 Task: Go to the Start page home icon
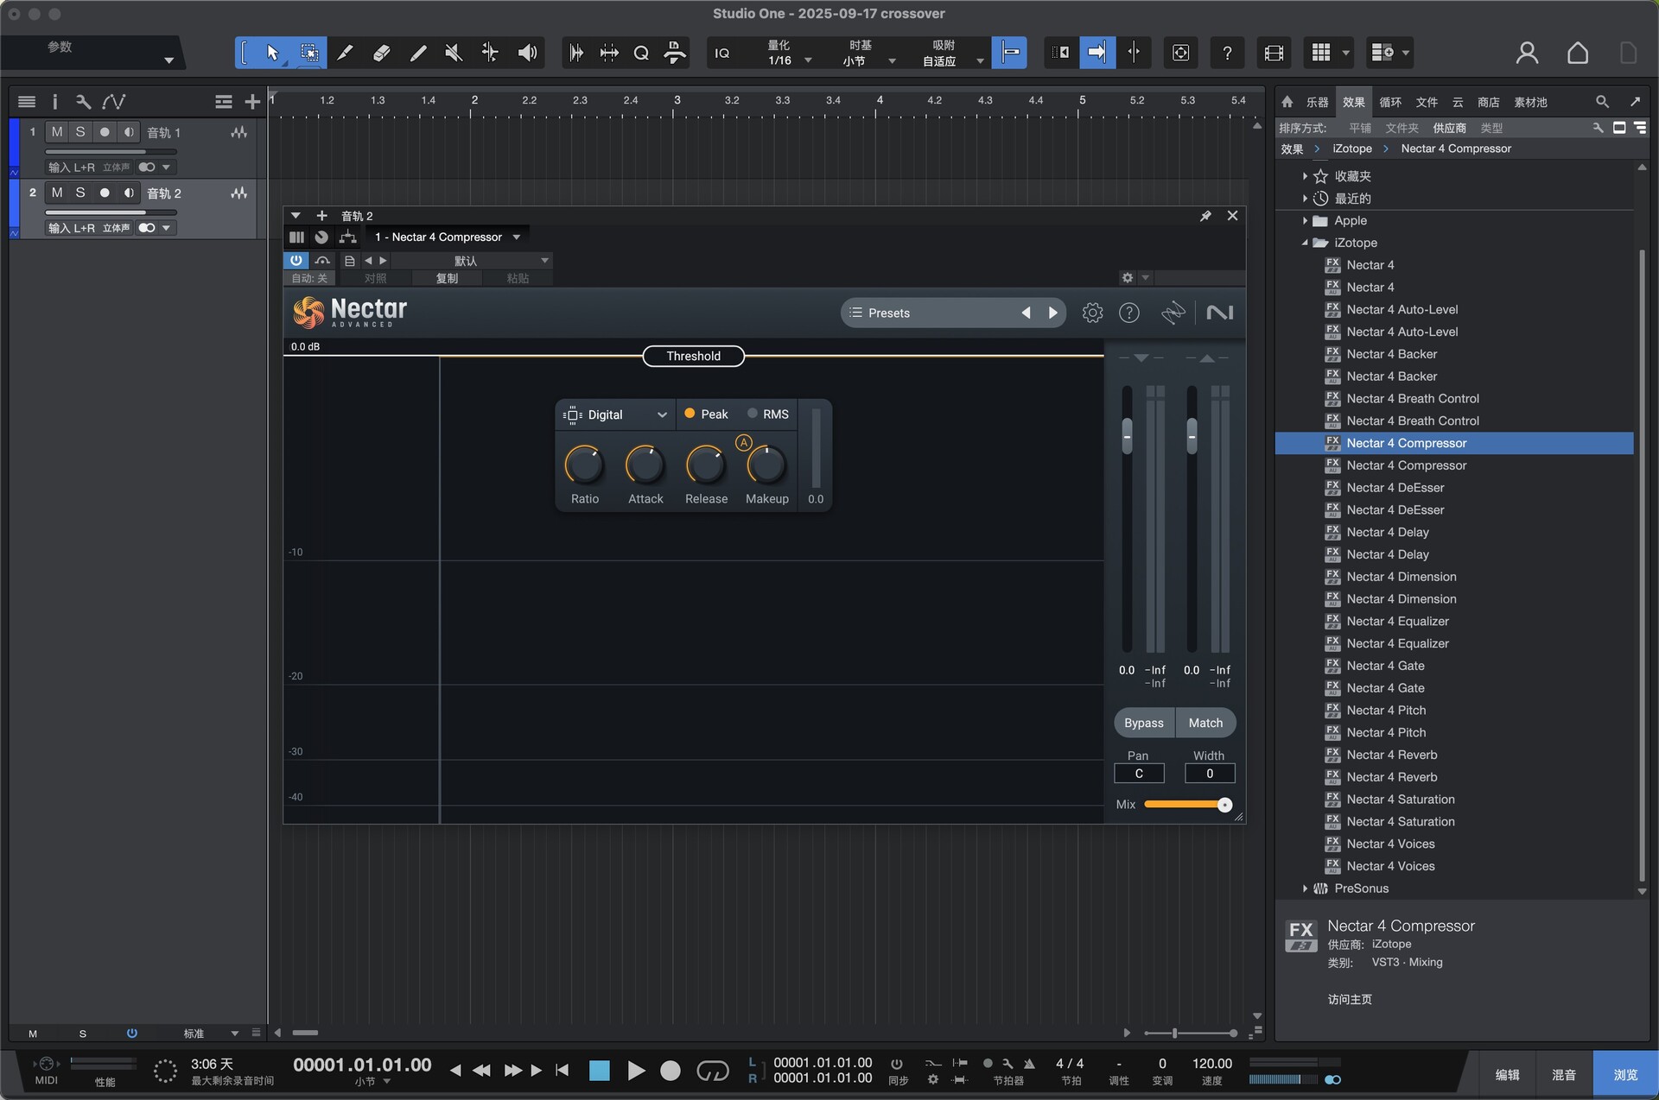click(x=1578, y=53)
